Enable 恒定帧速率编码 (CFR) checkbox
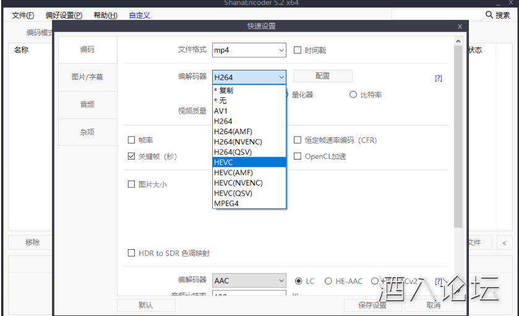The height and width of the screenshot is (316, 519). 298,140
